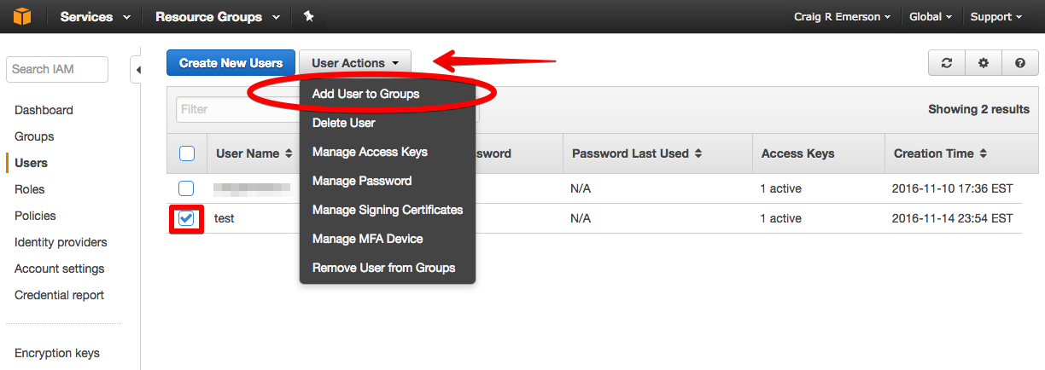Open the settings gear icon

tap(984, 63)
